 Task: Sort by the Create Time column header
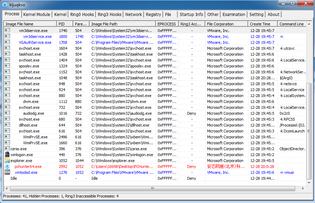pos(263,24)
